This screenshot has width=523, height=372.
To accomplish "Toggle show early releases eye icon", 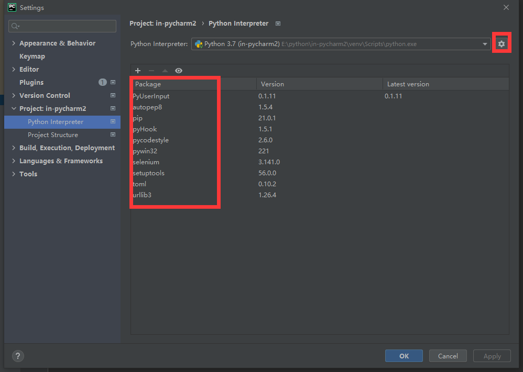I will pyautogui.click(x=179, y=71).
